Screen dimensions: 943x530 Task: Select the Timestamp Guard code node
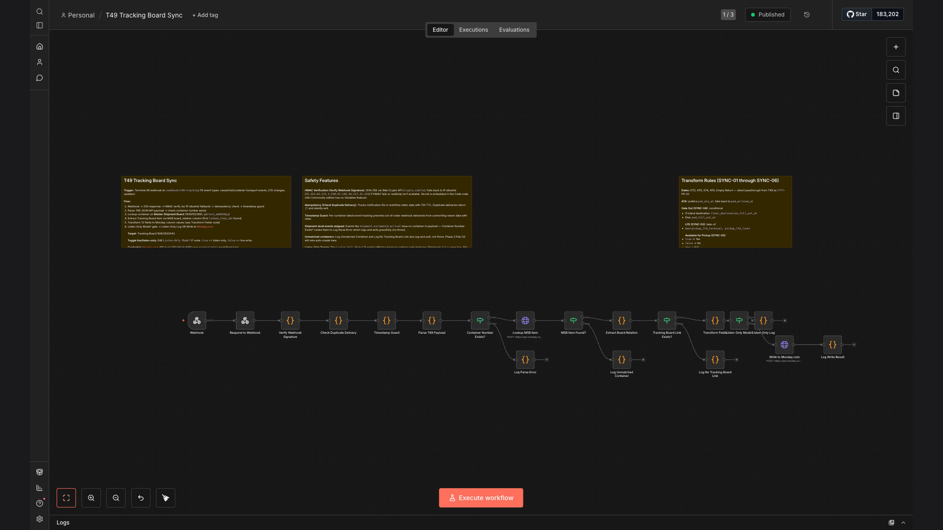pyautogui.click(x=387, y=320)
